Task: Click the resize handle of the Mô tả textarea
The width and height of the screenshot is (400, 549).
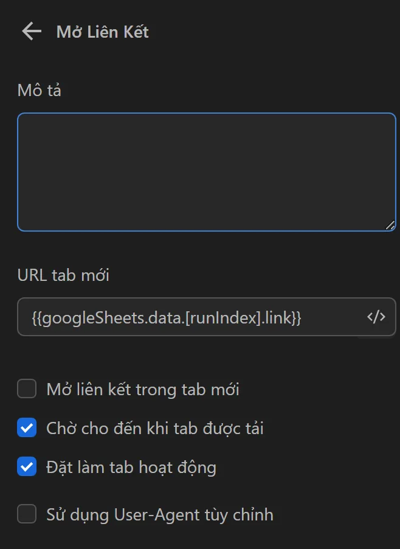Action: click(x=390, y=226)
